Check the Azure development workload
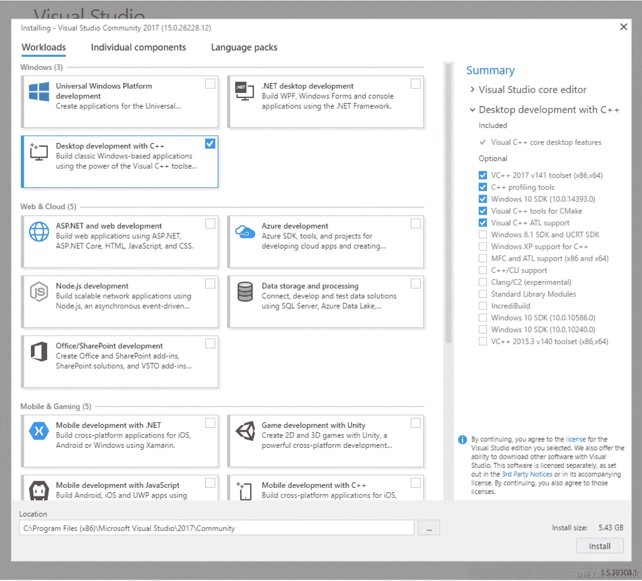 click(x=416, y=224)
